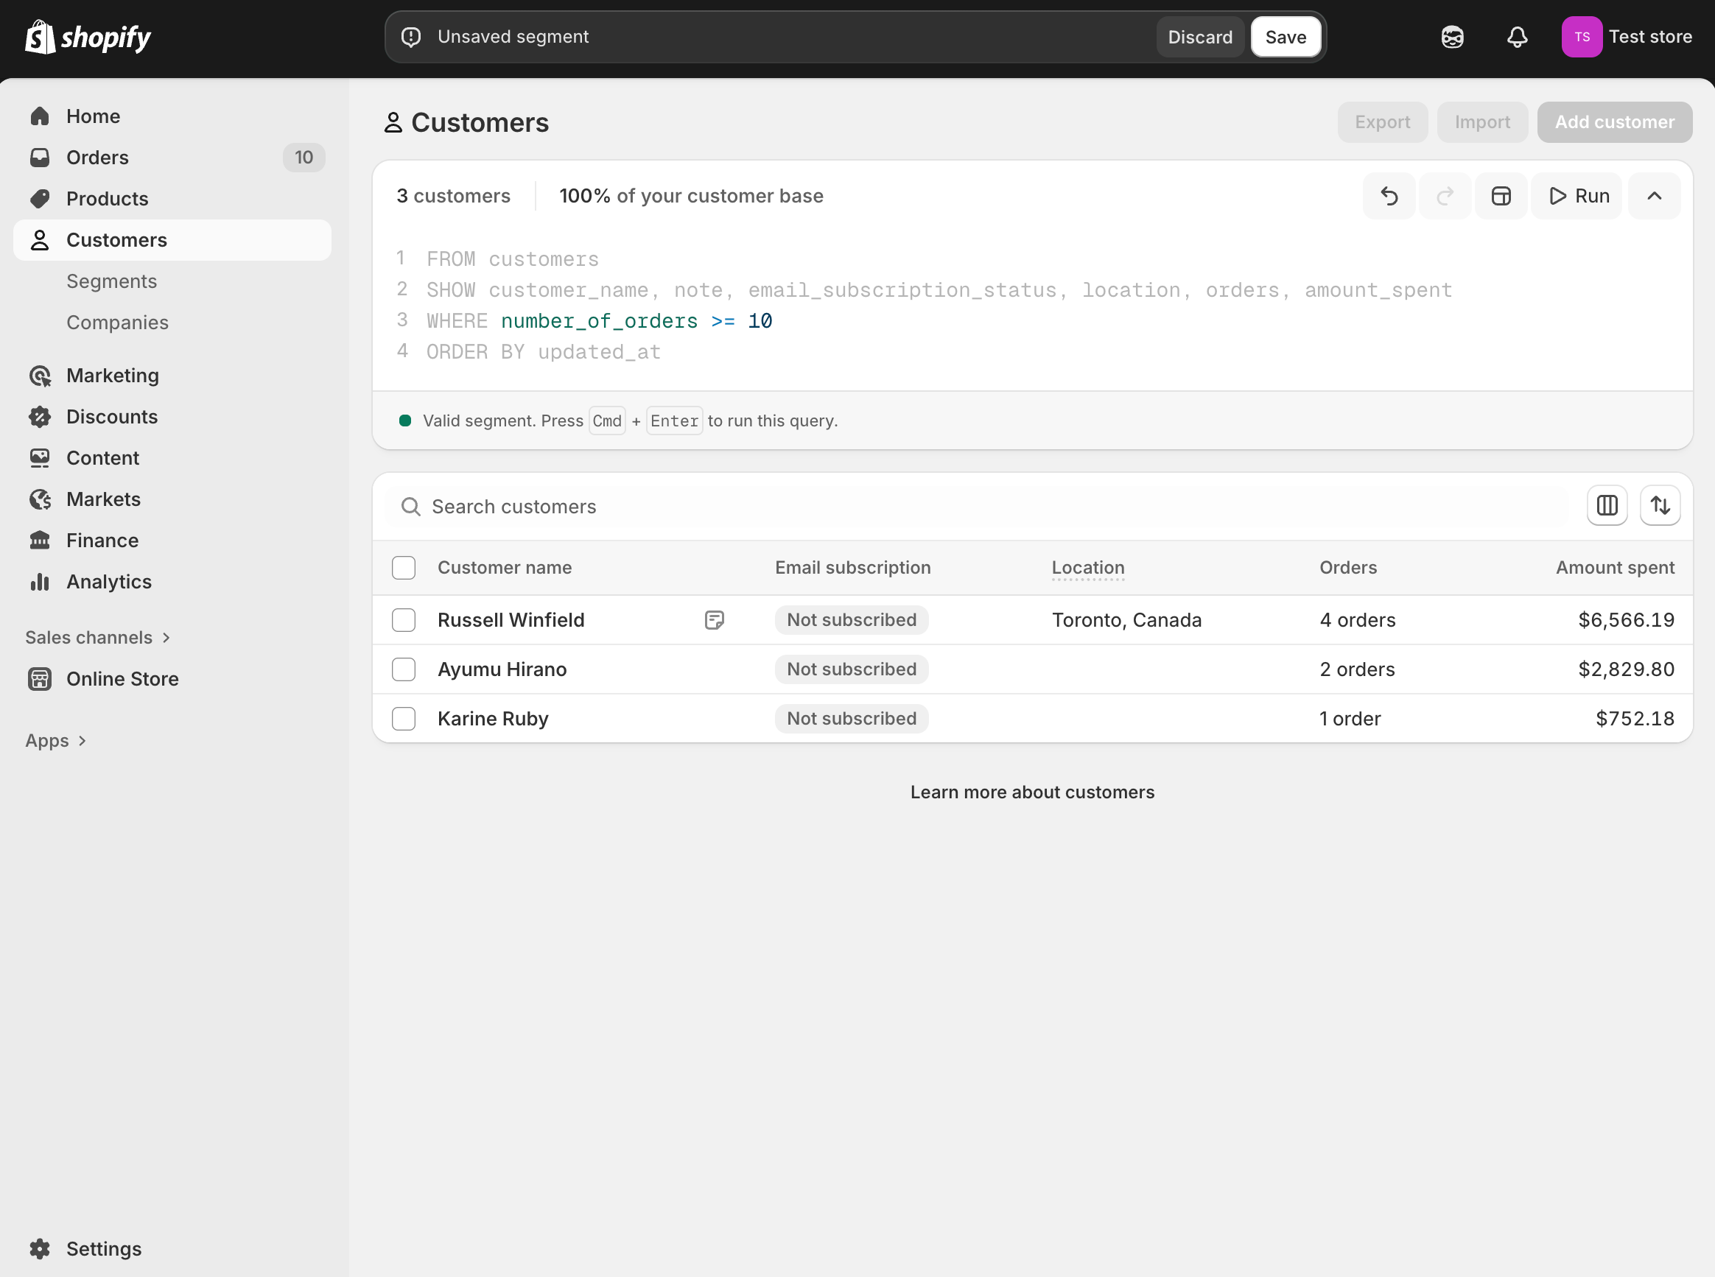
Task: Open the notifications bell
Action: (1517, 37)
